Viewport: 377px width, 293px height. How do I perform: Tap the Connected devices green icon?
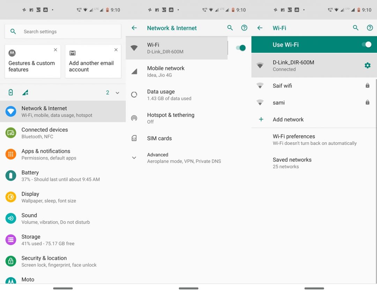click(x=10, y=133)
